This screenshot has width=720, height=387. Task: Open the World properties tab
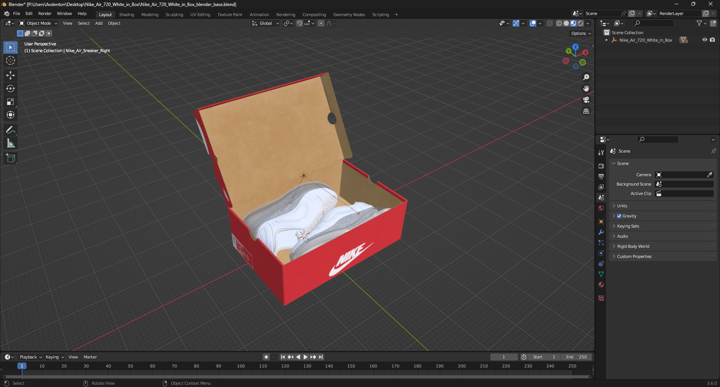(x=601, y=208)
